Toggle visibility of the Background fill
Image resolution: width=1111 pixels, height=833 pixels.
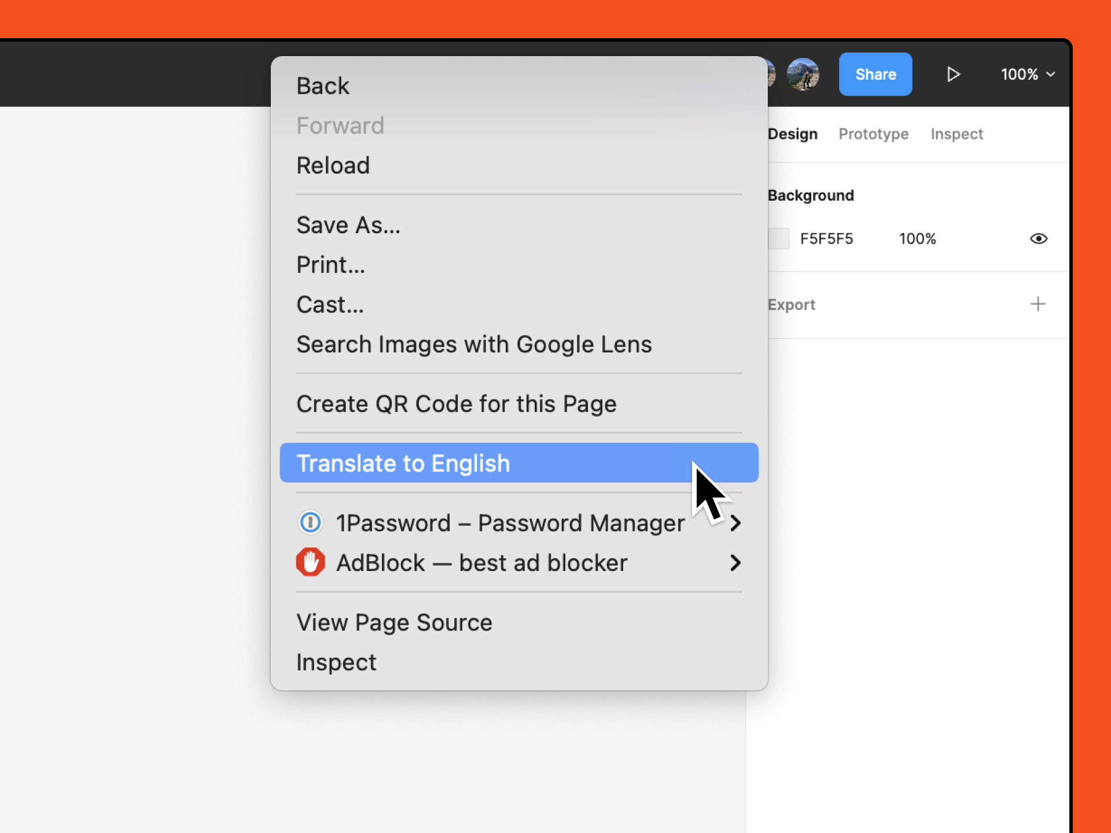[x=1039, y=238]
